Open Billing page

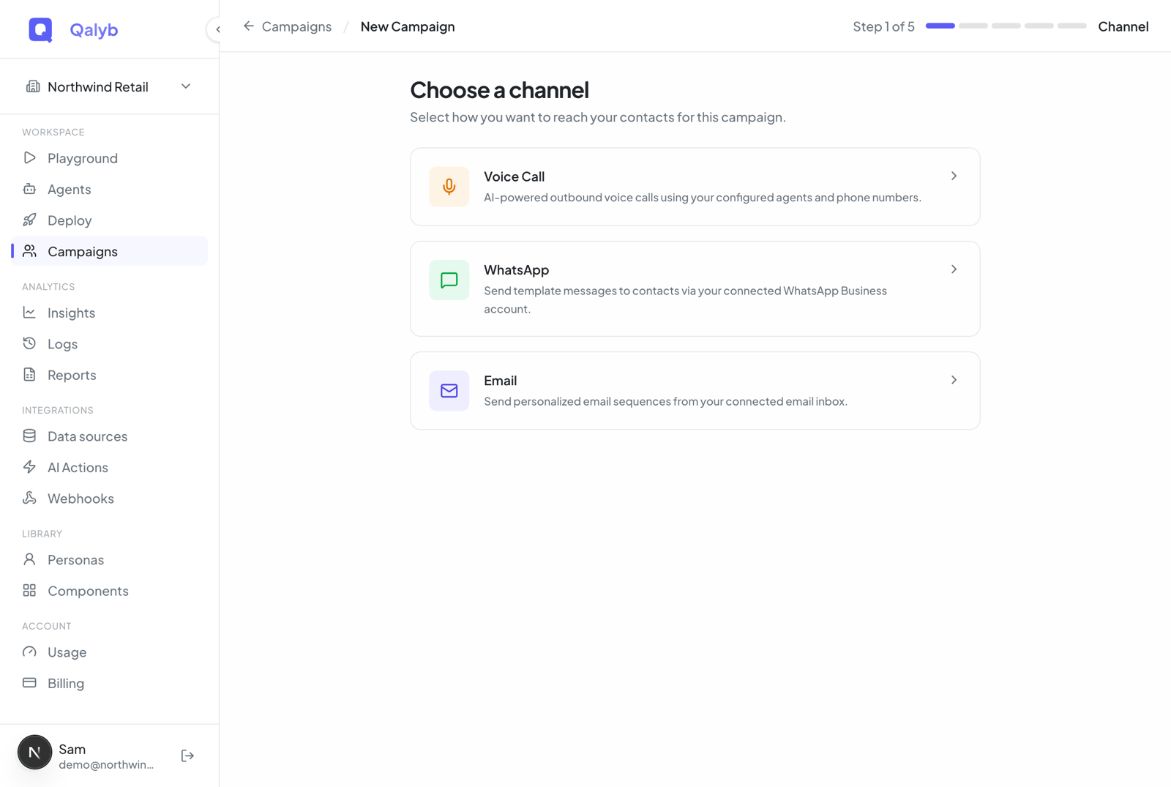click(110, 683)
